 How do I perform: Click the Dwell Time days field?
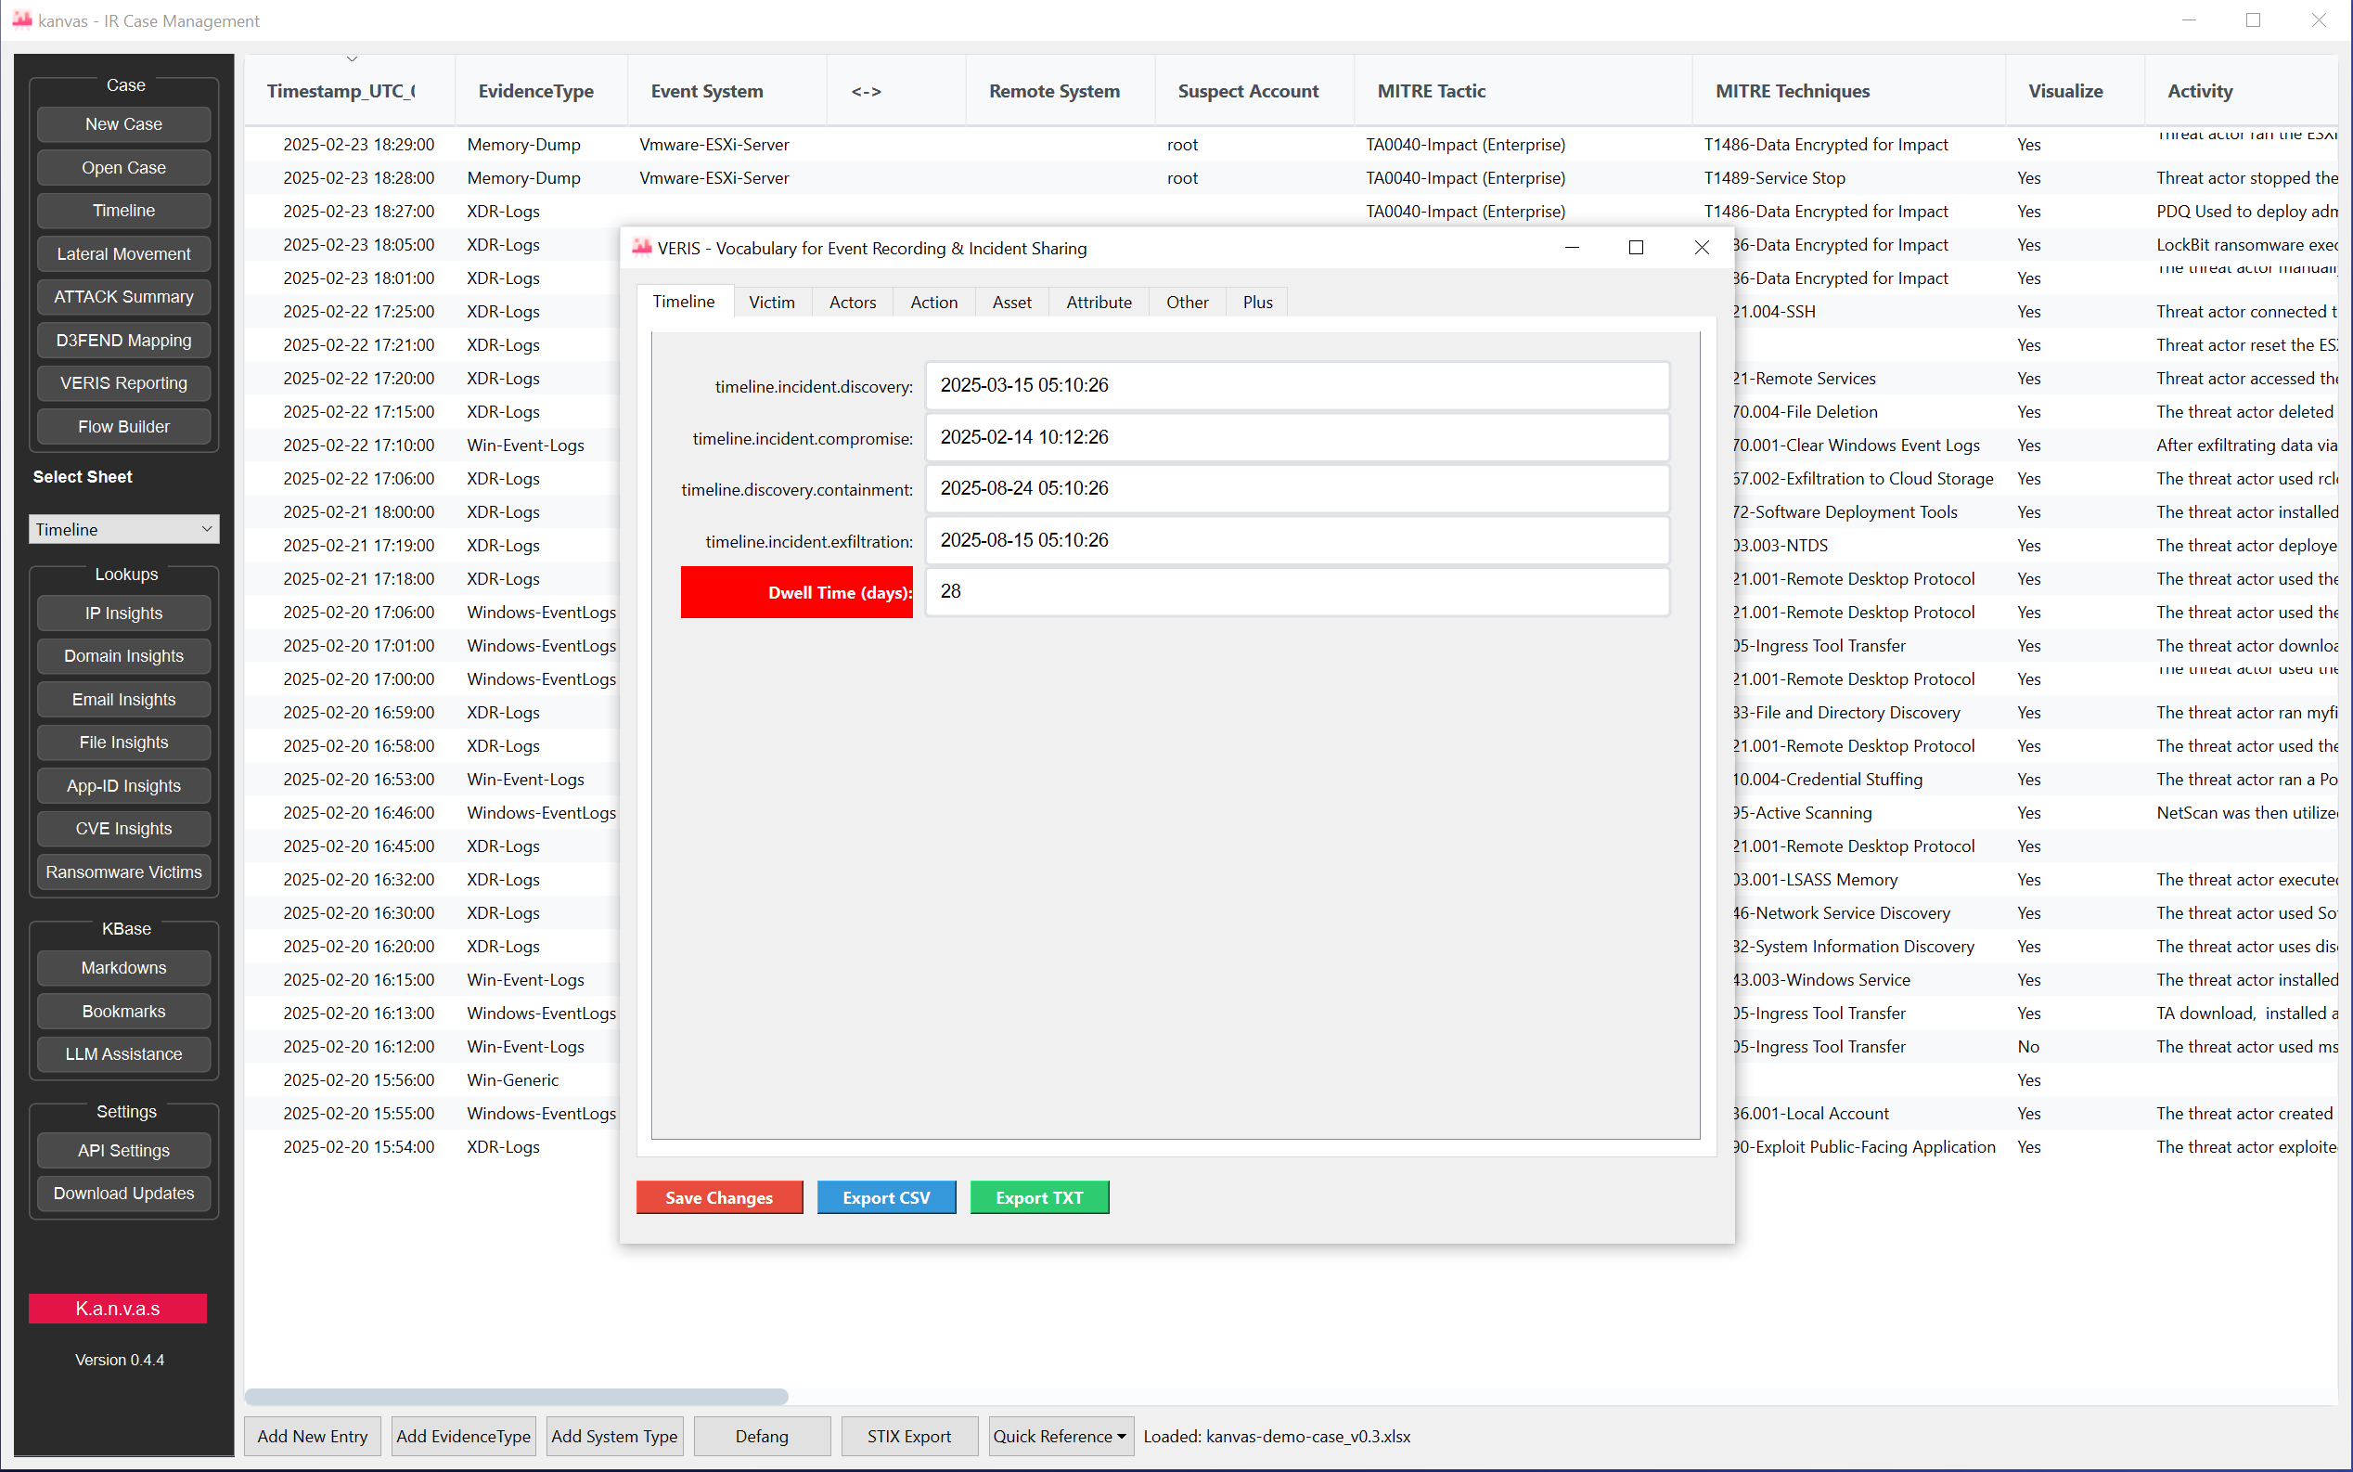coord(1296,592)
